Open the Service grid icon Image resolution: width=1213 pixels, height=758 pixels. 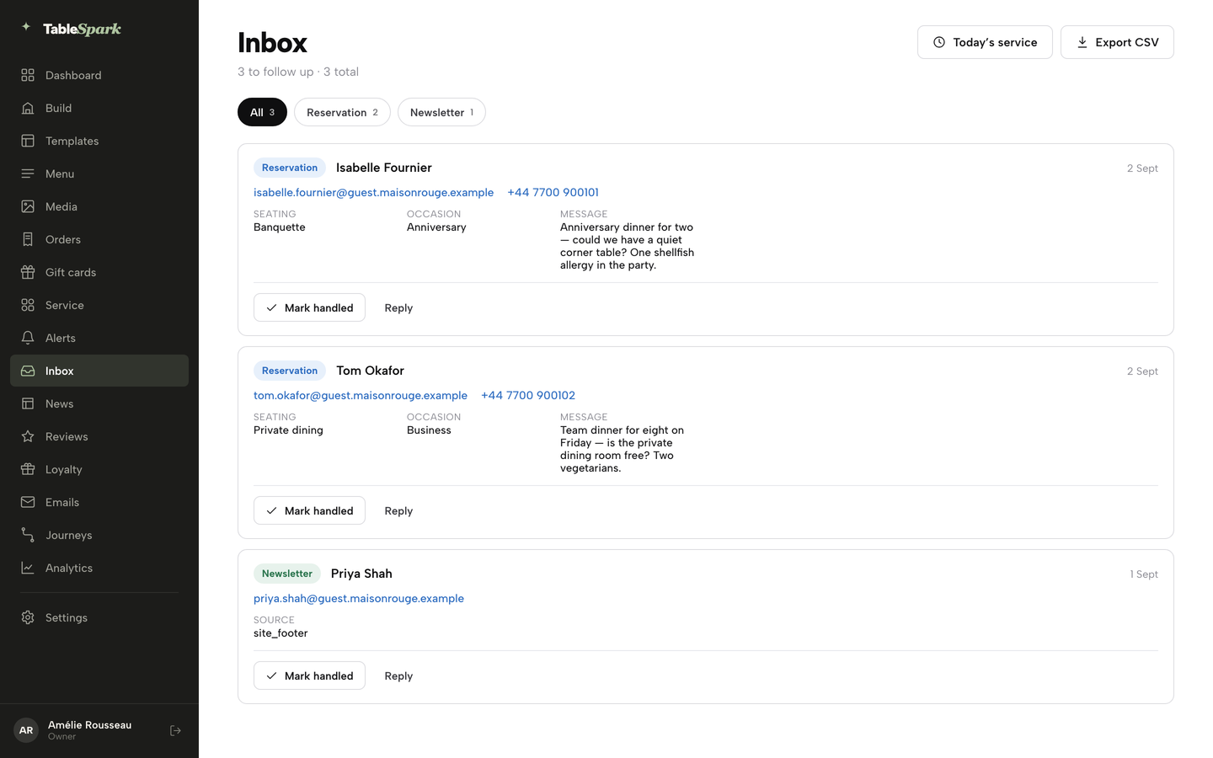coord(28,305)
